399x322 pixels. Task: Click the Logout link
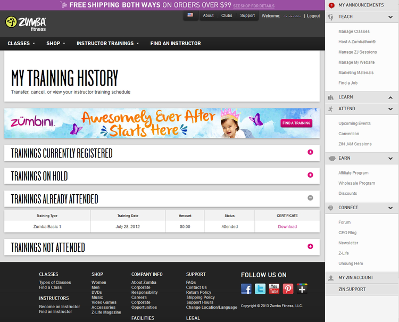(x=313, y=16)
